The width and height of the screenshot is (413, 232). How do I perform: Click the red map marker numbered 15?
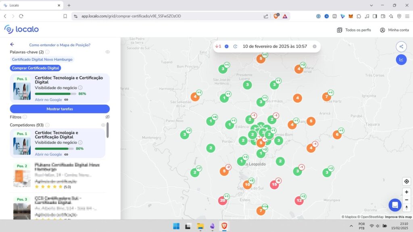pyautogui.click(x=274, y=184)
